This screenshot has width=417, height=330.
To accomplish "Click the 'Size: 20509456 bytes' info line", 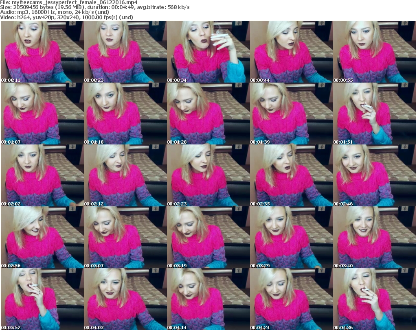I will click(94, 7).
